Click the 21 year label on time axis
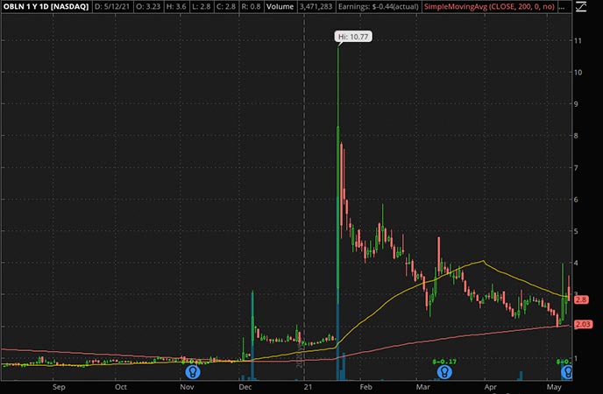Viewport: 603px width, 394px height. 308,387
